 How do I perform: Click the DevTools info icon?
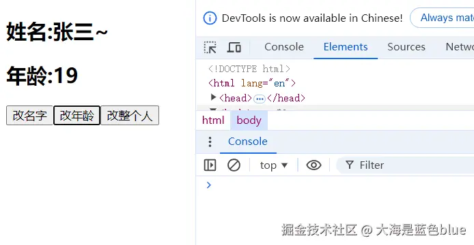(x=210, y=18)
